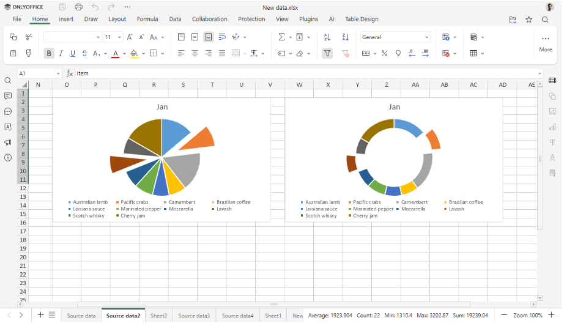The width and height of the screenshot is (564, 323).
Task: Switch to the Source data3 sheet tab
Action: (x=194, y=316)
